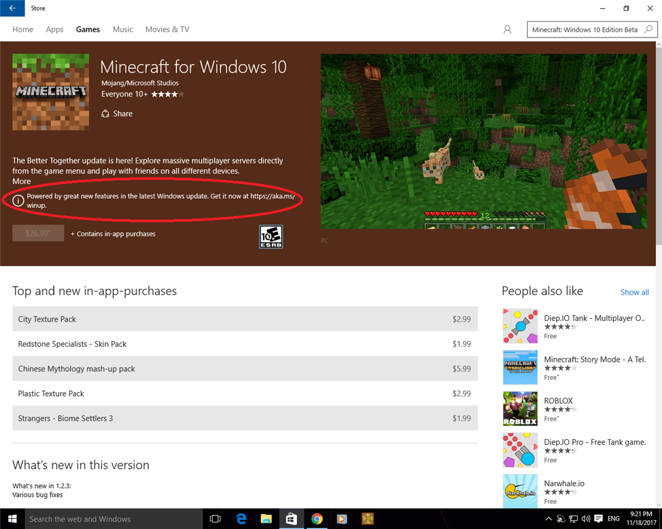
Task: Open Strangers - Biome Settlers 3 row
Action: coord(245,418)
